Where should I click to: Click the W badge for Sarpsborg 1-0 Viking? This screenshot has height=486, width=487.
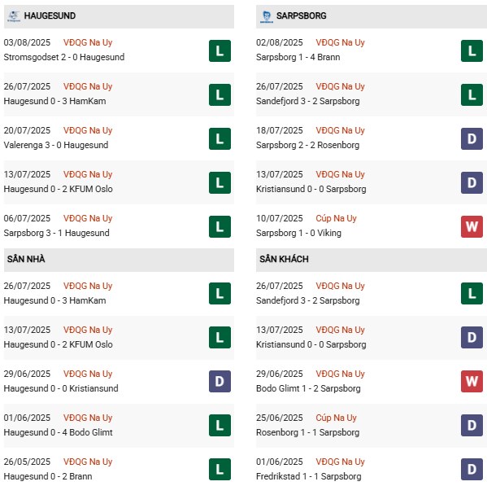tap(472, 226)
